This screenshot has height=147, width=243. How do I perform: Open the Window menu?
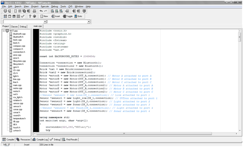coord(79,6)
